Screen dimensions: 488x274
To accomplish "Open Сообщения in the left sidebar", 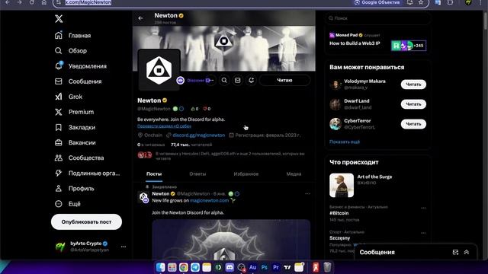I will coord(79,81).
